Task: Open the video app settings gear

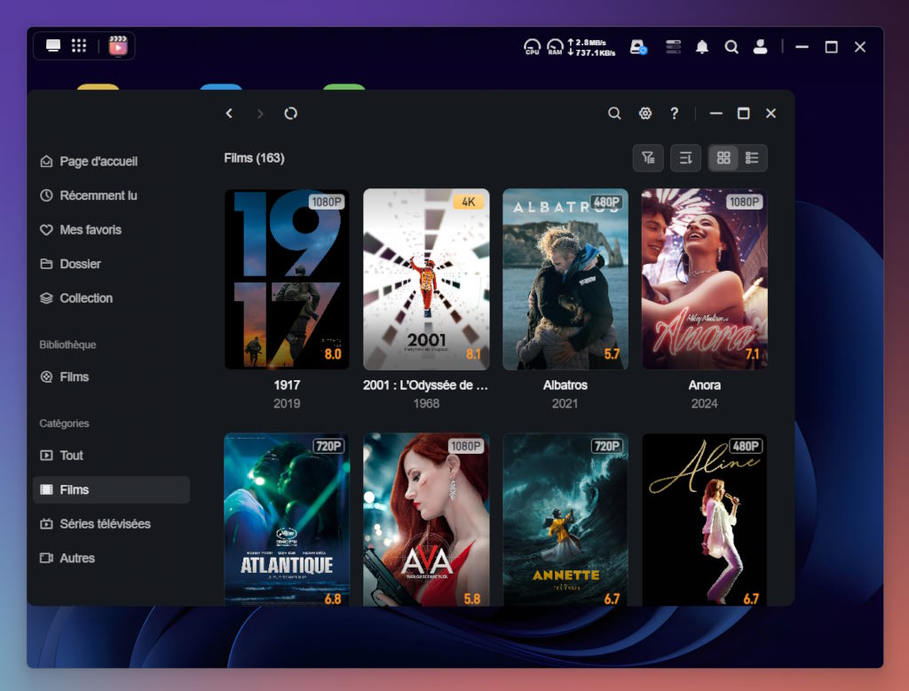Action: click(644, 113)
